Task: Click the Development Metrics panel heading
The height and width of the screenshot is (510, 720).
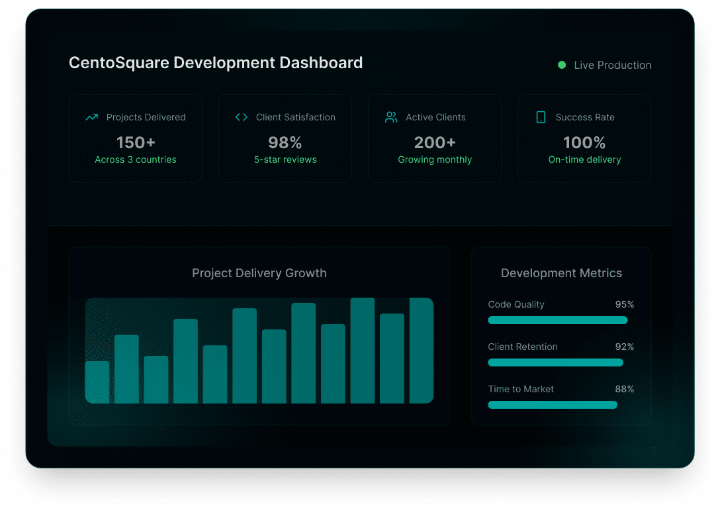Action: (x=561, y=273)
